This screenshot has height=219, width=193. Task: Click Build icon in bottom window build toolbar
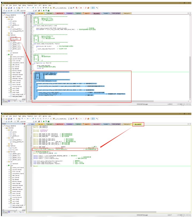click(6, 121)
